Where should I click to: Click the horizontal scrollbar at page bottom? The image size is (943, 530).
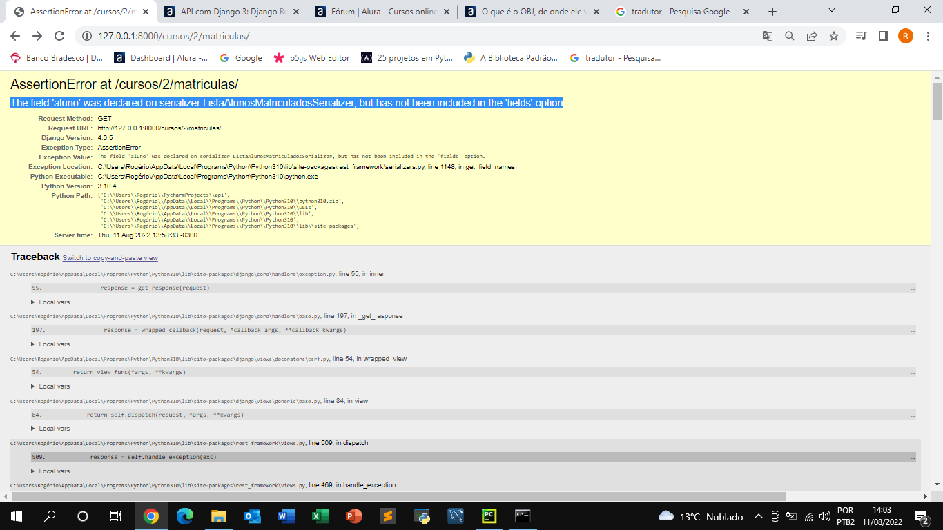pyautogui.click(x=399, y=496)
